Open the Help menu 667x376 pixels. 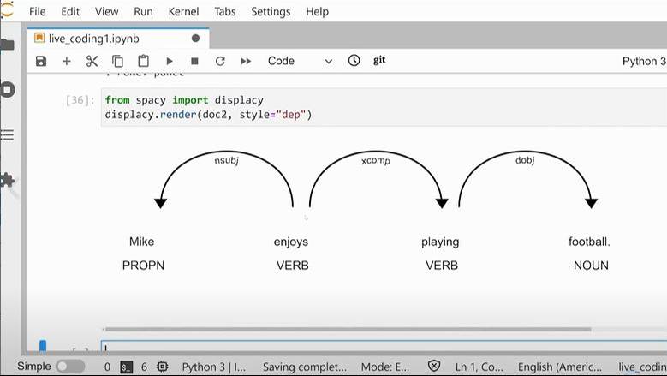pos(318,11)
